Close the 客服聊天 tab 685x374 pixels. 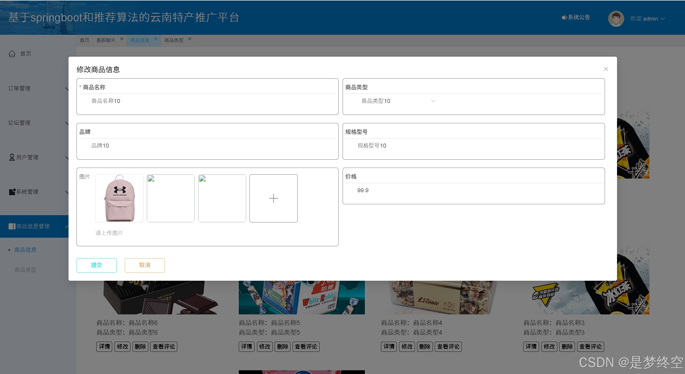122,39
